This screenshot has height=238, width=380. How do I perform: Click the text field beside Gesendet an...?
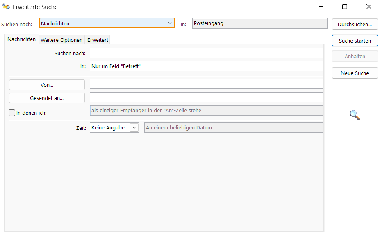pyautogui.click(x=207, y=97)
